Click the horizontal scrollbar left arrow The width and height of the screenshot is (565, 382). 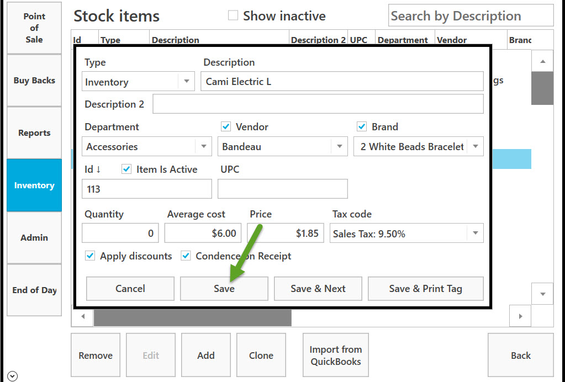83,316
